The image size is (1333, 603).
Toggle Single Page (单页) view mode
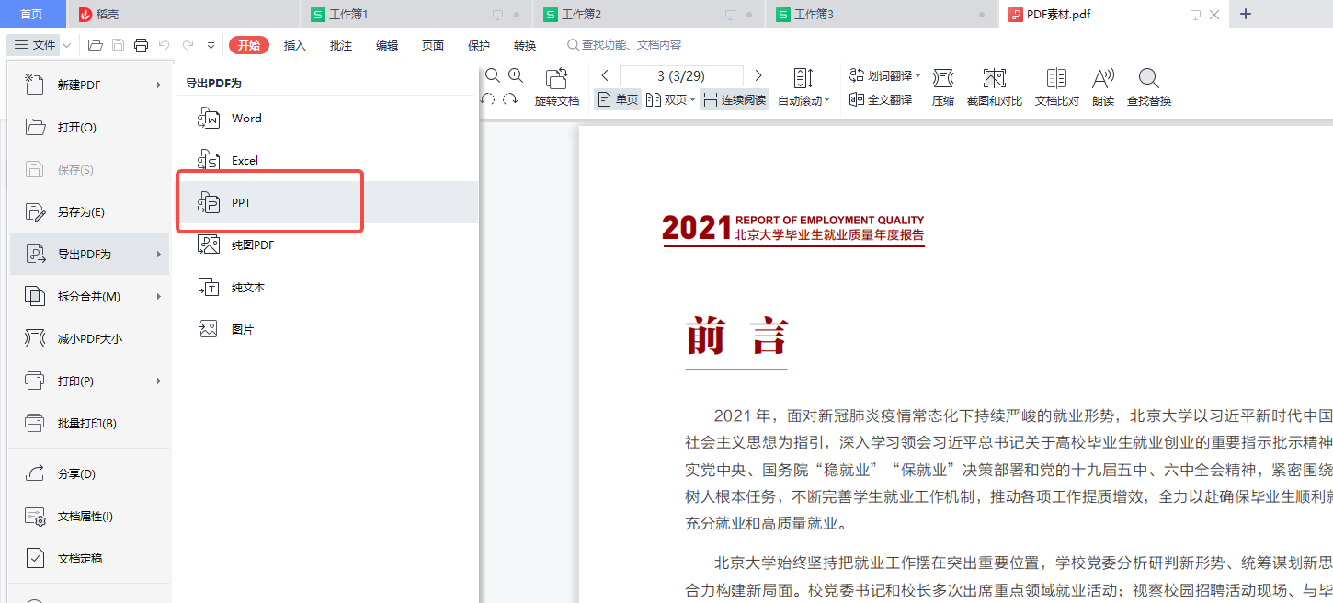pos(618,100)
